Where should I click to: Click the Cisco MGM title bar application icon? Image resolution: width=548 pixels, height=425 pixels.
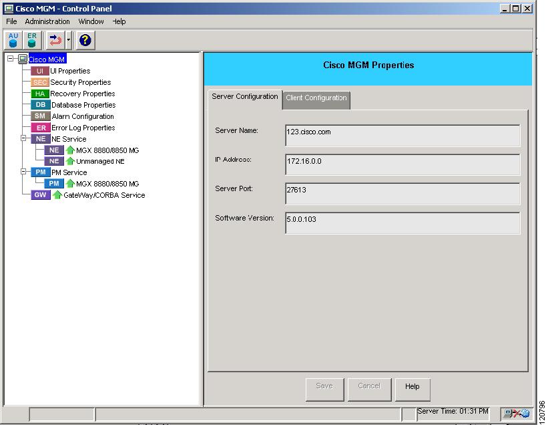pos(9,9)
